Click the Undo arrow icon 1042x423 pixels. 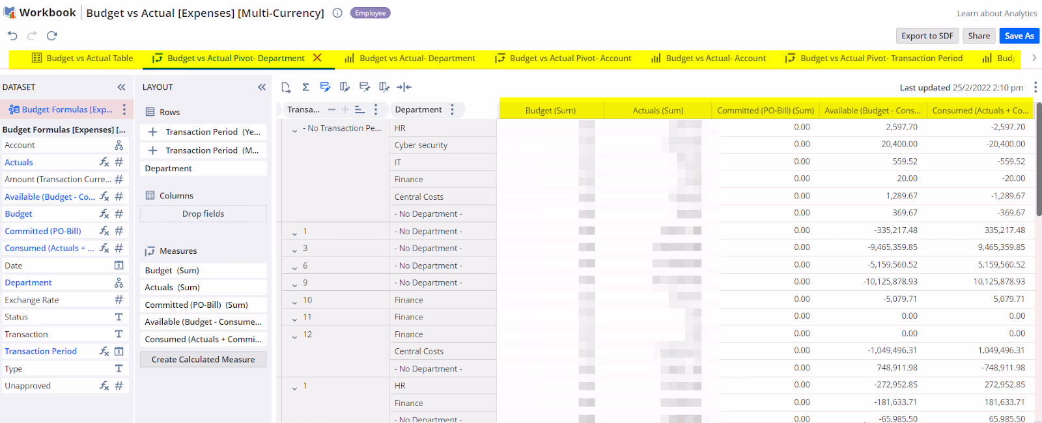12,36
